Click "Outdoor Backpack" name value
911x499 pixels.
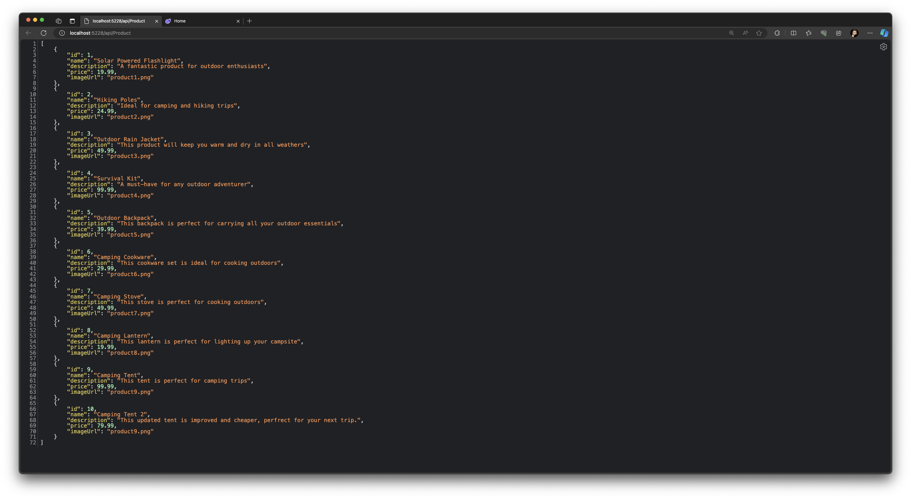click(124, 218)
